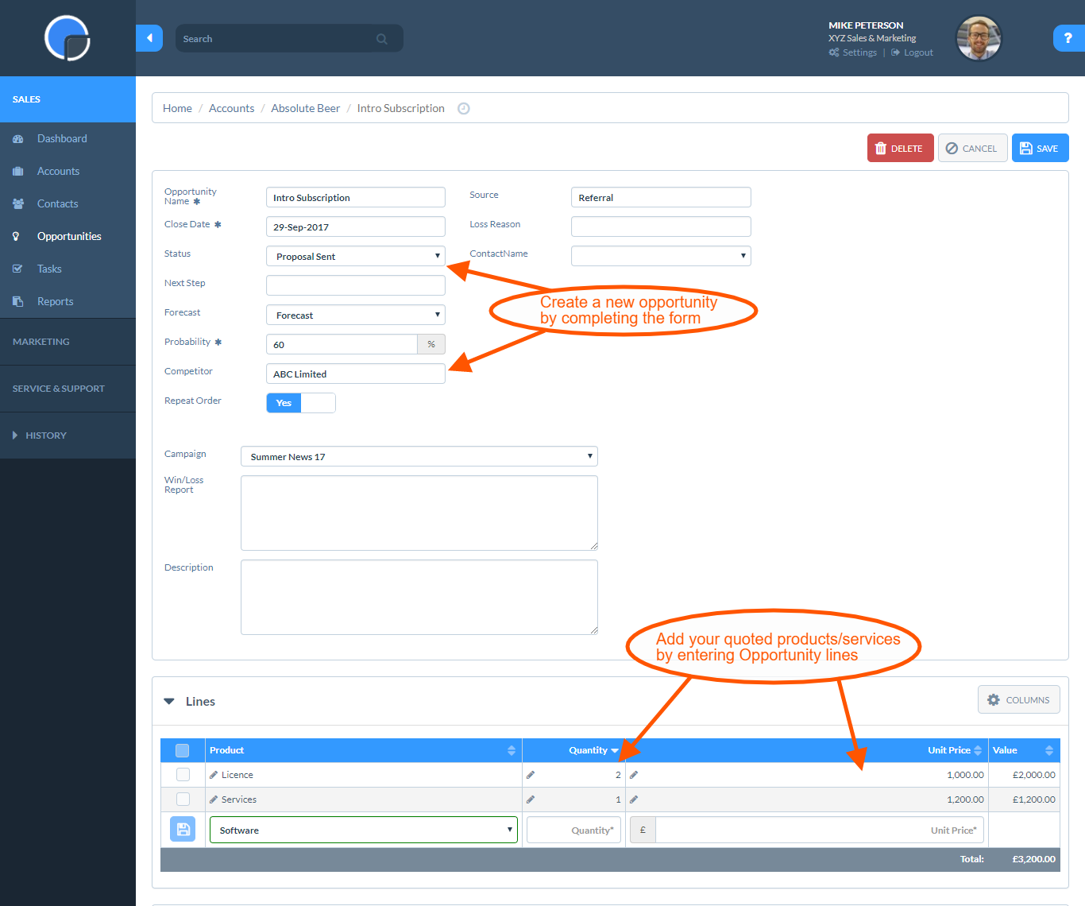Open Campaign dropdown Summer News 17
1085x906 pixels.
pos(419,456)
